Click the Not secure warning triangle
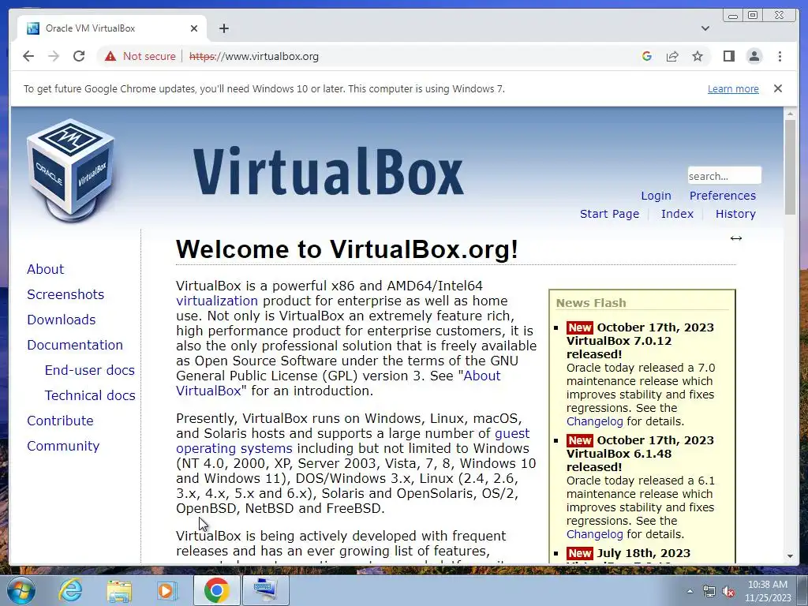Viewport: 808px width, 606px height. tap(110, 56)
